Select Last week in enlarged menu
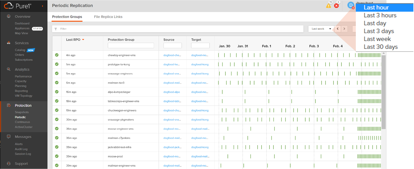 pos(377,39)
